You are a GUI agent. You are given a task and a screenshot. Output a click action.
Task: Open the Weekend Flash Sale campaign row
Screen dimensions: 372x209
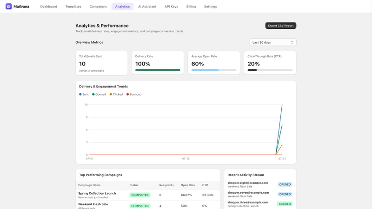pos(147,205)
